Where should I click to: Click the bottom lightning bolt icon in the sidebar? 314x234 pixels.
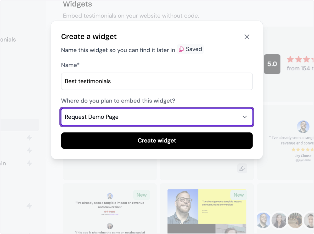tap(29, 206)
